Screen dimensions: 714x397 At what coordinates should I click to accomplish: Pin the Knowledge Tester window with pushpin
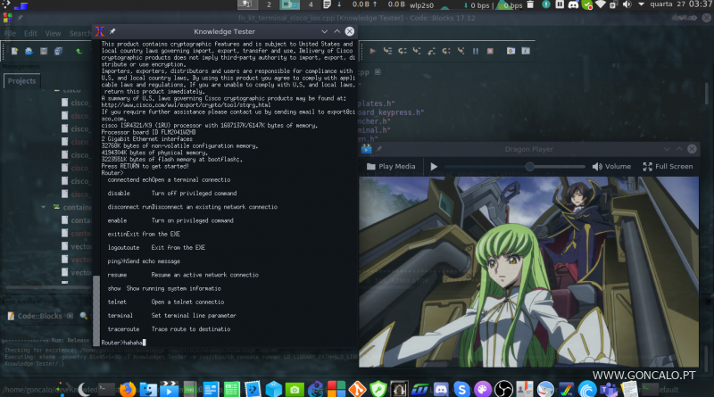[x=112, y=31]
